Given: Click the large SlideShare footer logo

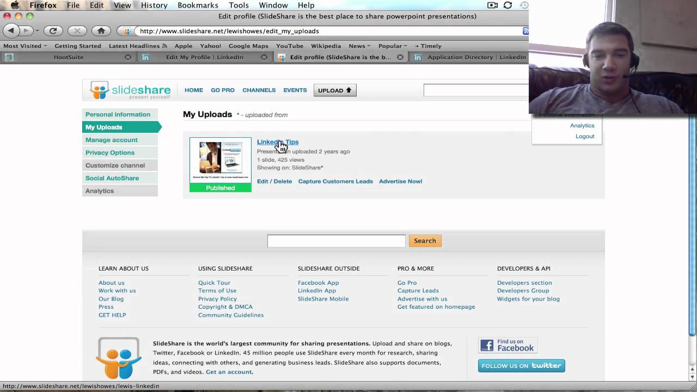Looking at the screenshot, I should (x=119, y=358).
